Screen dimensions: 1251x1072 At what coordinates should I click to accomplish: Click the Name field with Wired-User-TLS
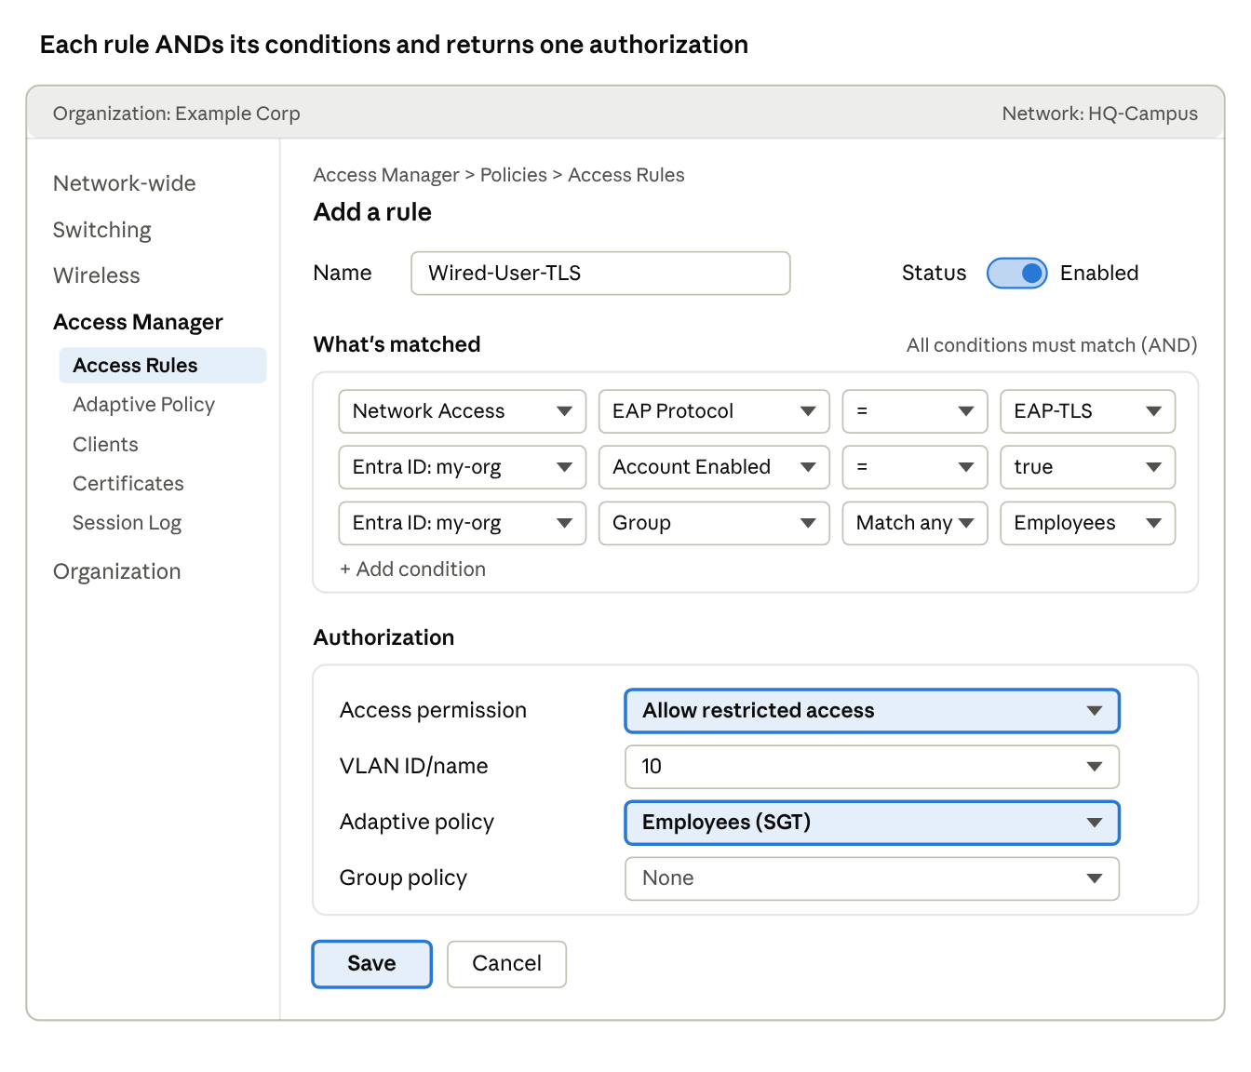[600, 274]
